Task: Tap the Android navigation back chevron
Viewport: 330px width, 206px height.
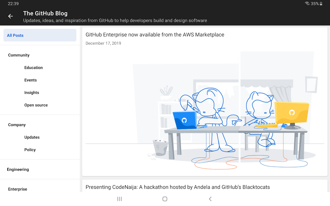Action: pyautogui.click(x=210, y=199)
